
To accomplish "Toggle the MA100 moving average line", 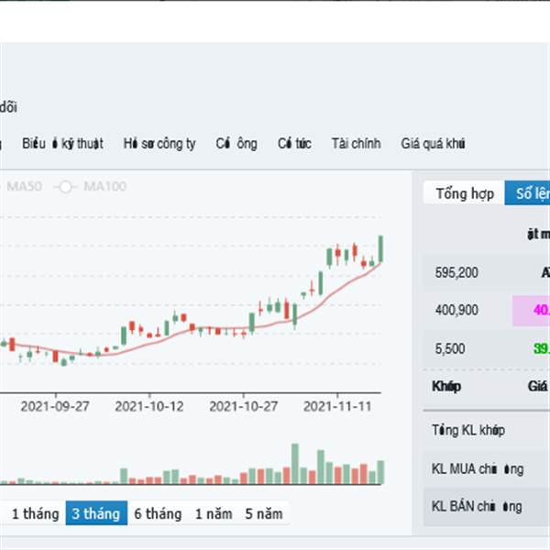I will [x=90, y=187].
